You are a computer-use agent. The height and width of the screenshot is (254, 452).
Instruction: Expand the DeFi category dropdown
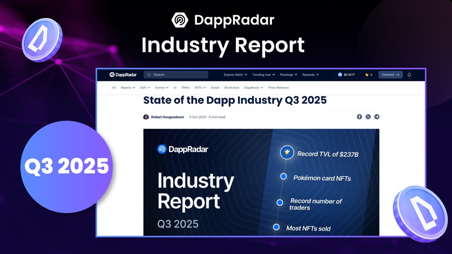pyautogui.click(x=145, y=88)
